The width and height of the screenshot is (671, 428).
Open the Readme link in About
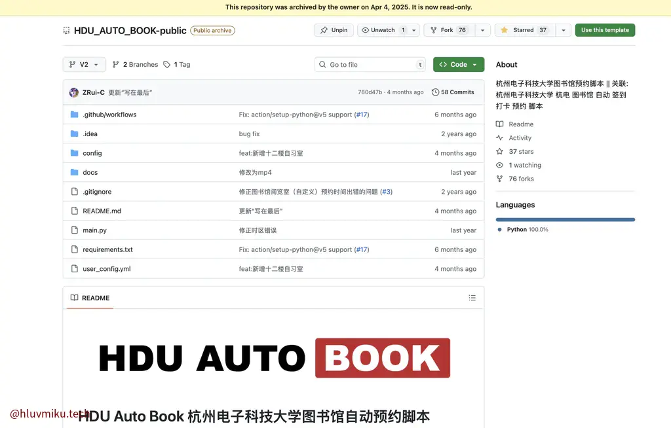click(x=521, y=124)
